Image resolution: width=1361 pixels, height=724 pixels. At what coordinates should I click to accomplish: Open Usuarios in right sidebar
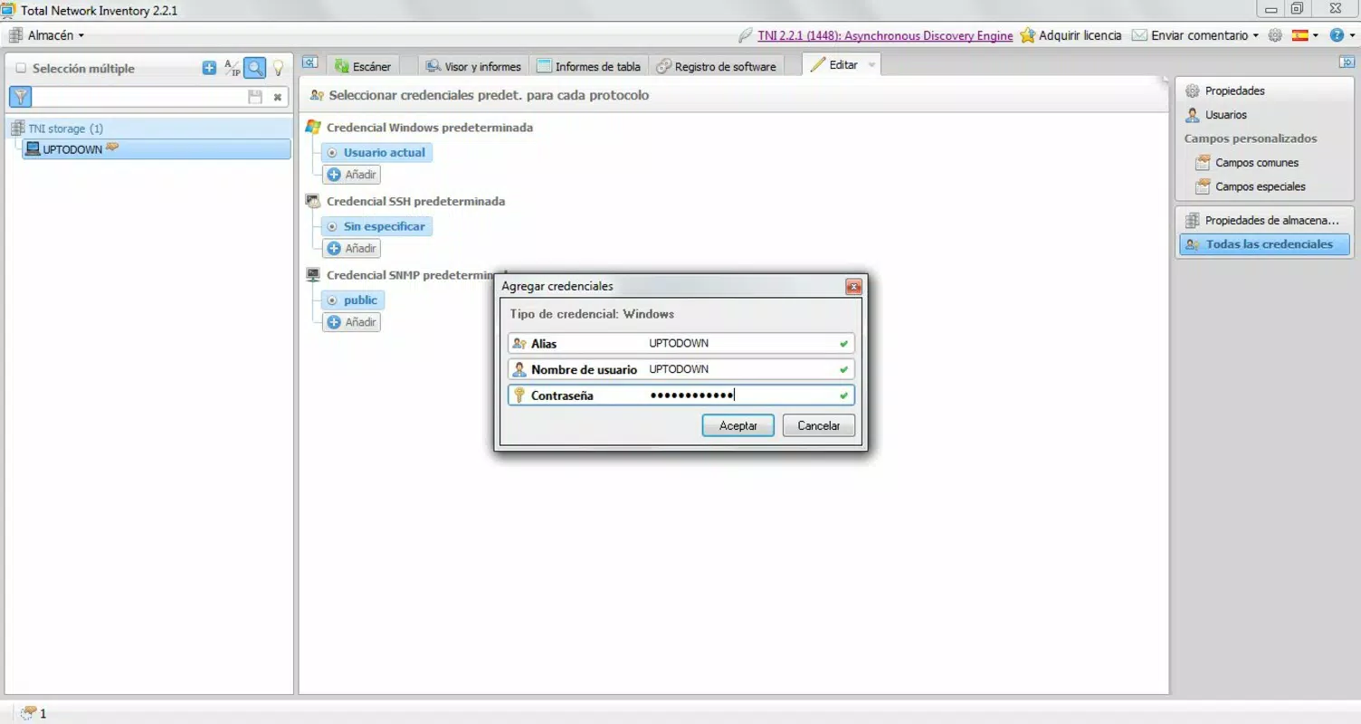coord(1225,115)
